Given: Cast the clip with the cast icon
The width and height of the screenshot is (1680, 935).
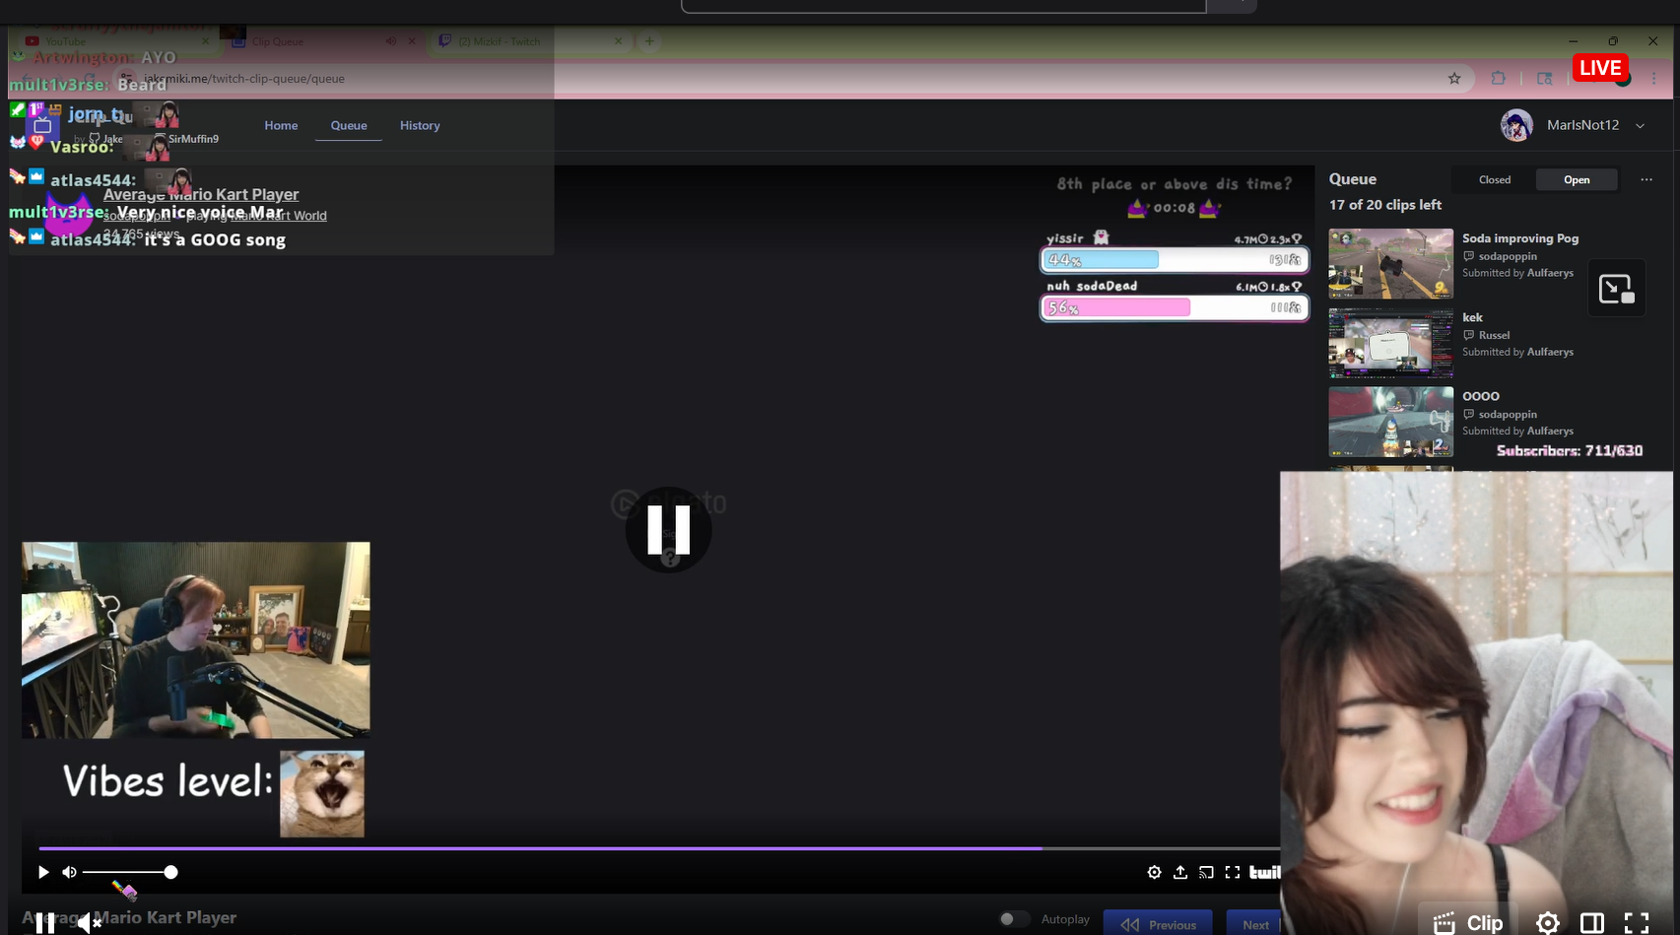Looking at the screenshot, I should point(1206,872).
